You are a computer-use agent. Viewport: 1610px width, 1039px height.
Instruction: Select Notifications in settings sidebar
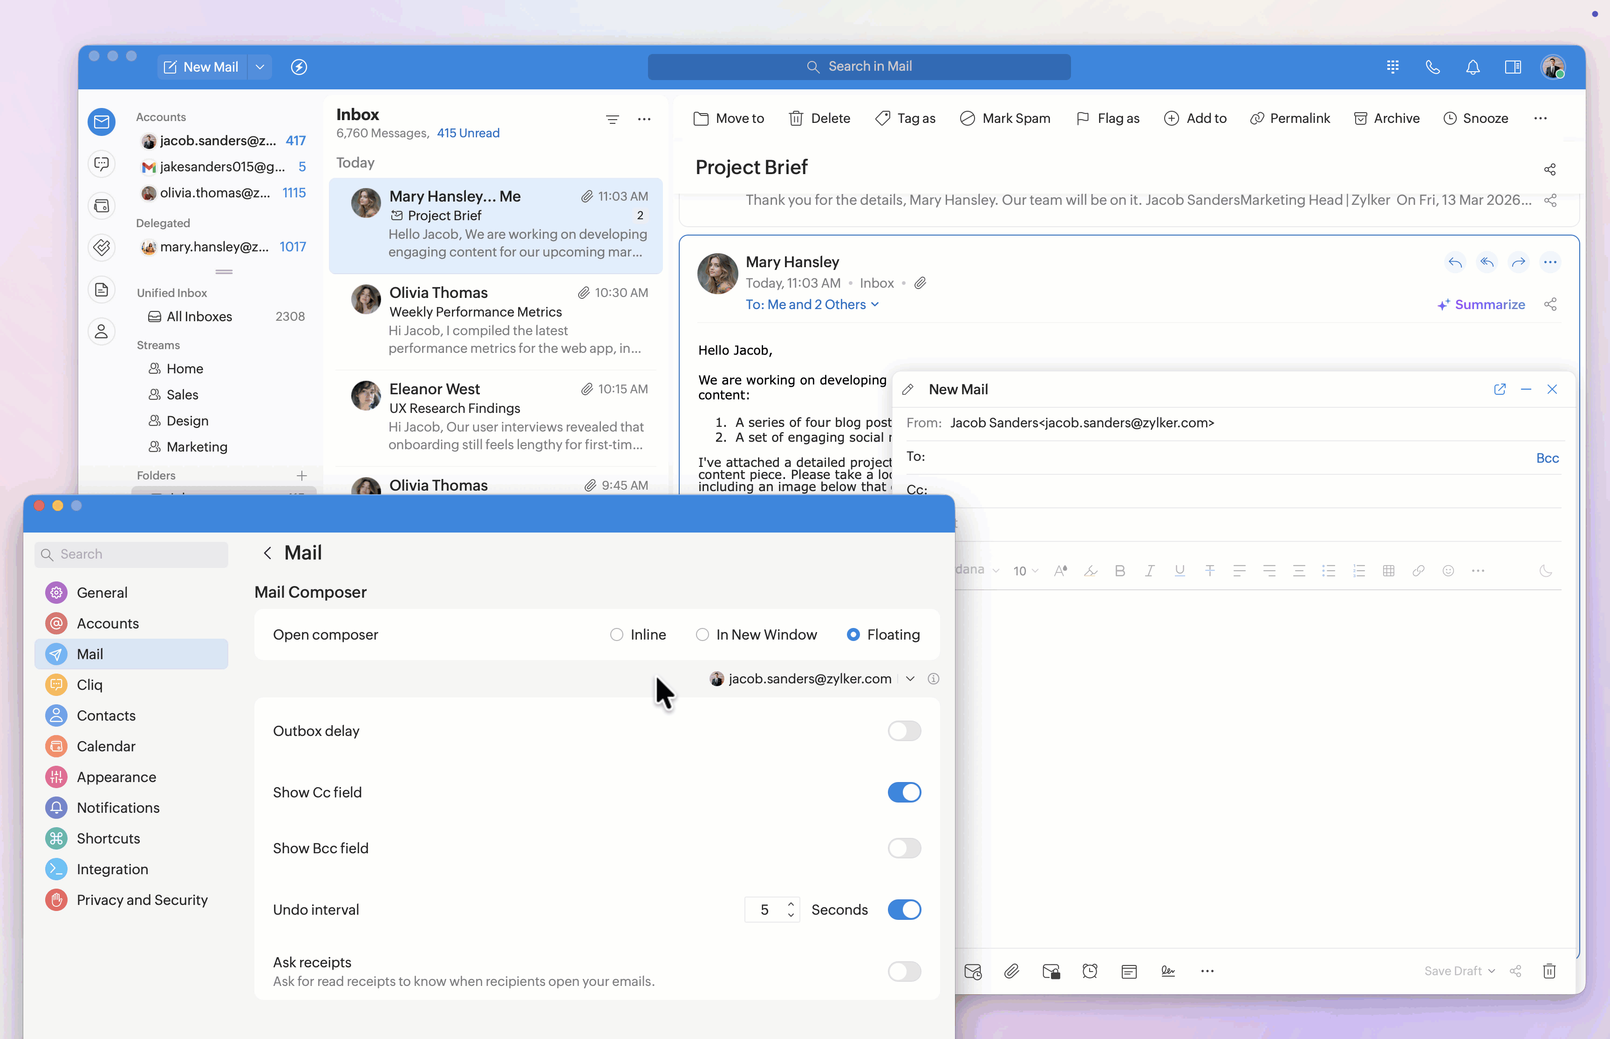click(x=118, y=808)
